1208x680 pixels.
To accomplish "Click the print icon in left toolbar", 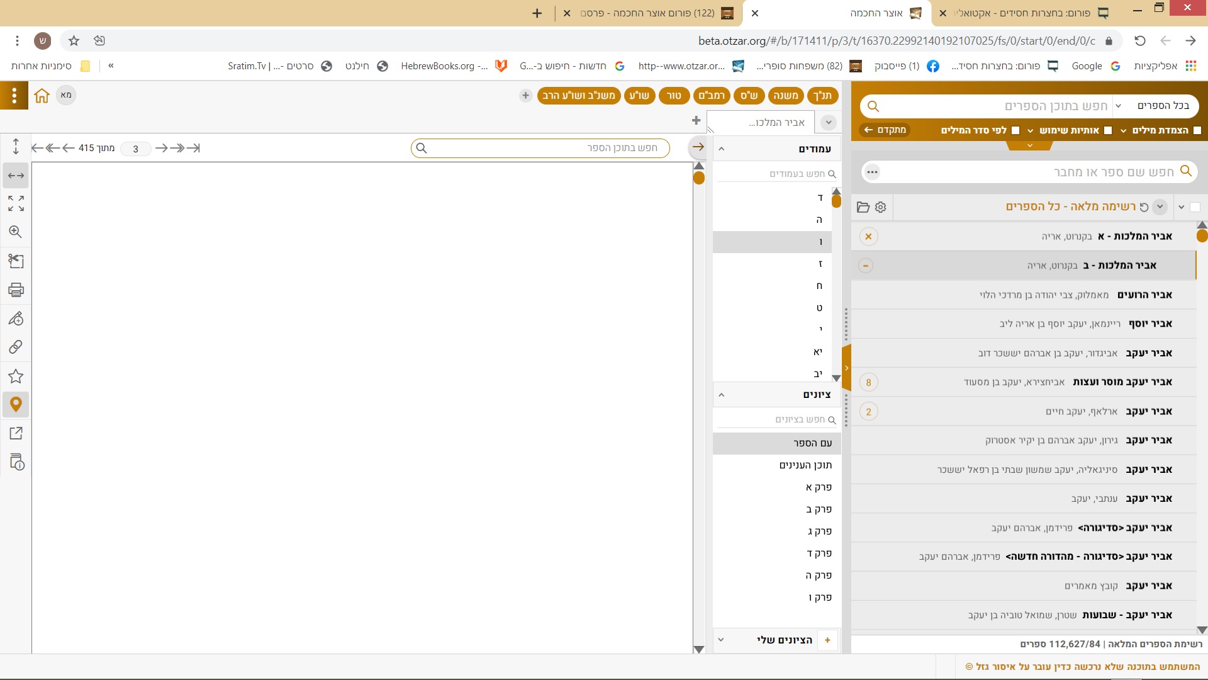I will 16,290.
